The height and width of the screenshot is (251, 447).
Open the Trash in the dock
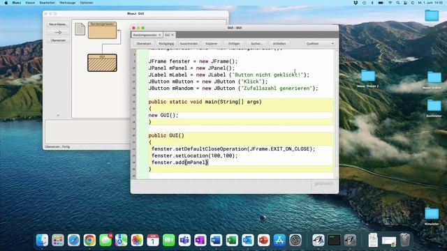[405, 240]
